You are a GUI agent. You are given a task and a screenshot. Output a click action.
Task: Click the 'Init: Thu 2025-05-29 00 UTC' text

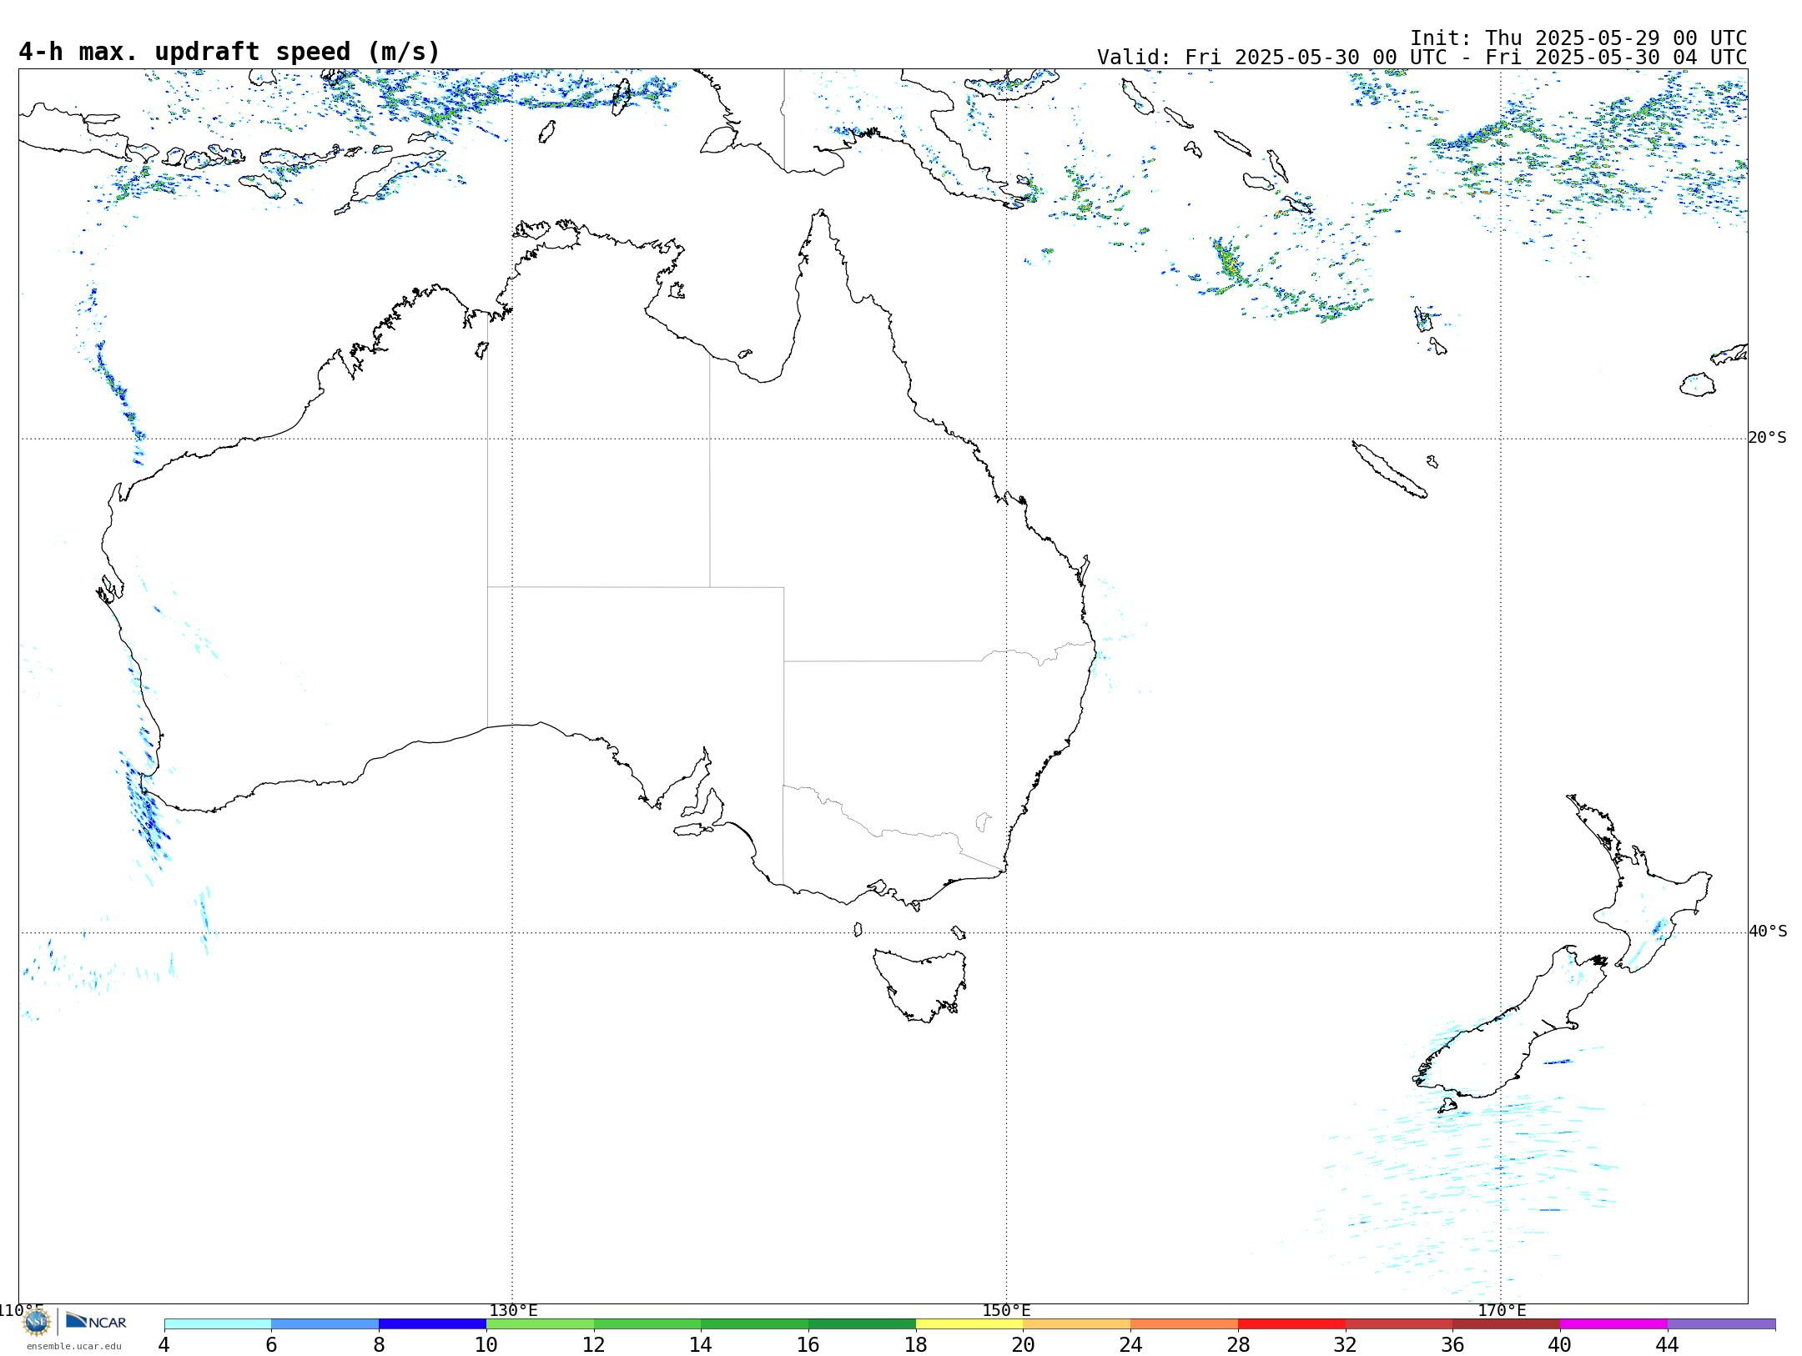[1578, 38]
